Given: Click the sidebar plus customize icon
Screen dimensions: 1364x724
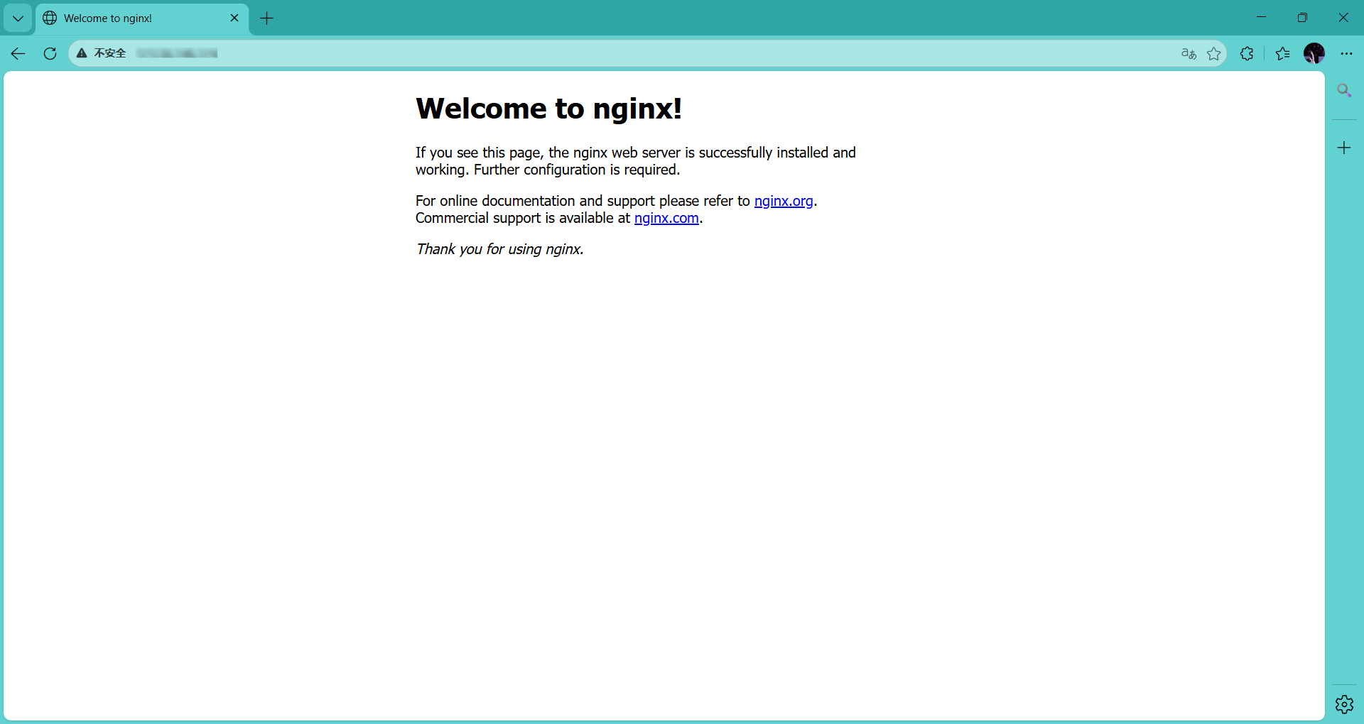Looking at the screenshot, I should click(1344, 148).
